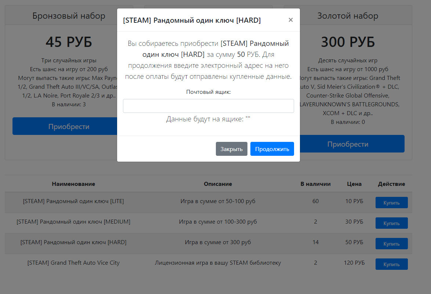Click description Игра в сумме от 50-100 руб
Image resolution: width=431 pixels, height=294 pixels.
[x=218, y=201]
